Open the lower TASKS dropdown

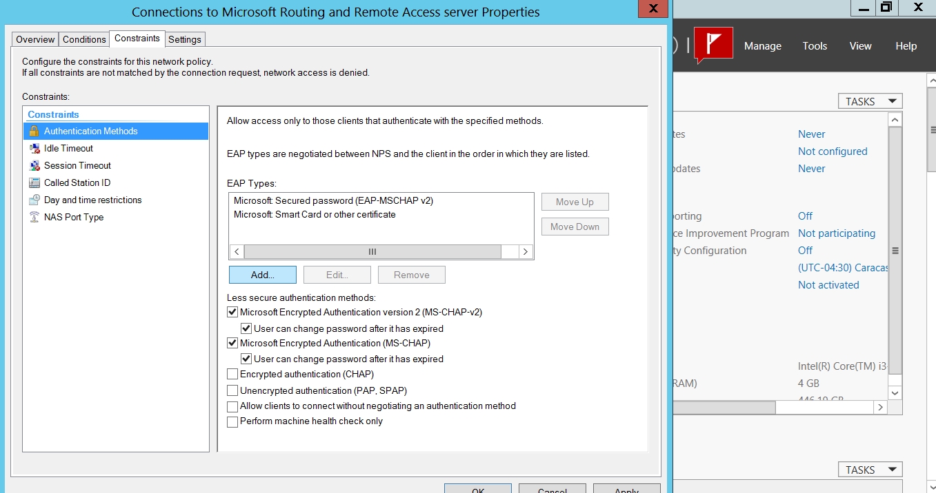click(870, 470)
